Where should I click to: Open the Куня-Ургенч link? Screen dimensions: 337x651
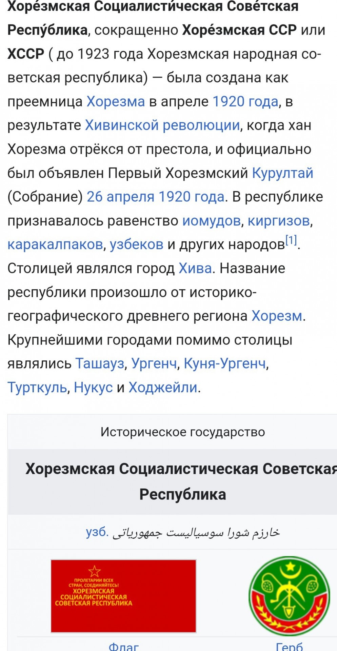click(x=225, y=363)
